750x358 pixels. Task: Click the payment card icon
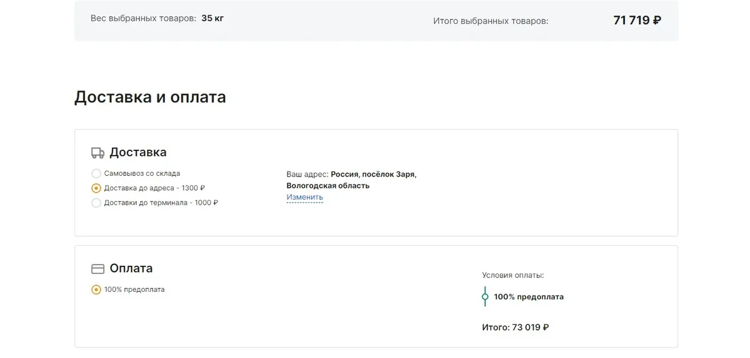(x=97, y=269)
